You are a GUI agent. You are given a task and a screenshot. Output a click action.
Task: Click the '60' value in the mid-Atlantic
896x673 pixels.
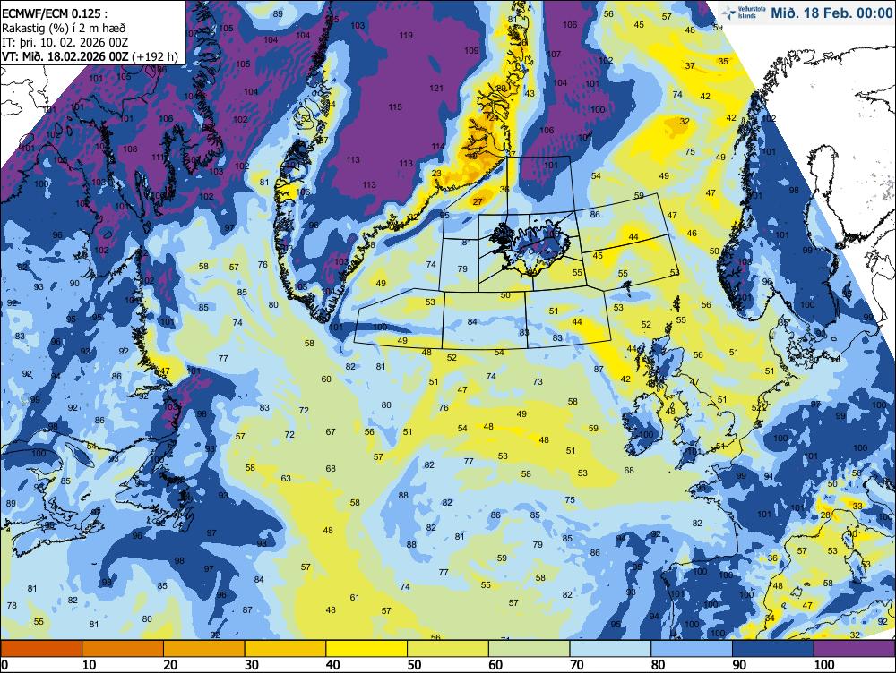[x=326, y=379]
